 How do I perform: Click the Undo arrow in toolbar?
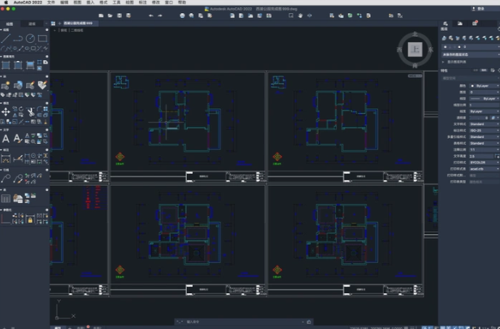point(151,15)
